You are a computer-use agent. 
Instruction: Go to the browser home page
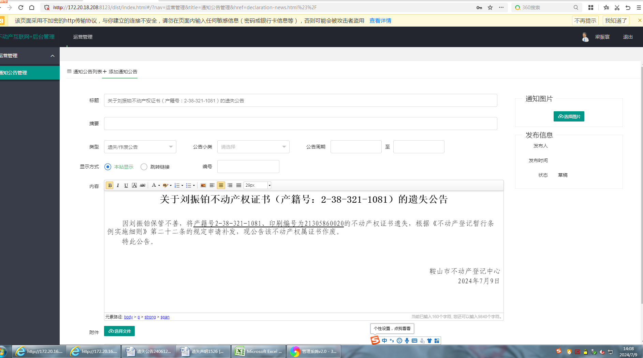coord(32,8)
